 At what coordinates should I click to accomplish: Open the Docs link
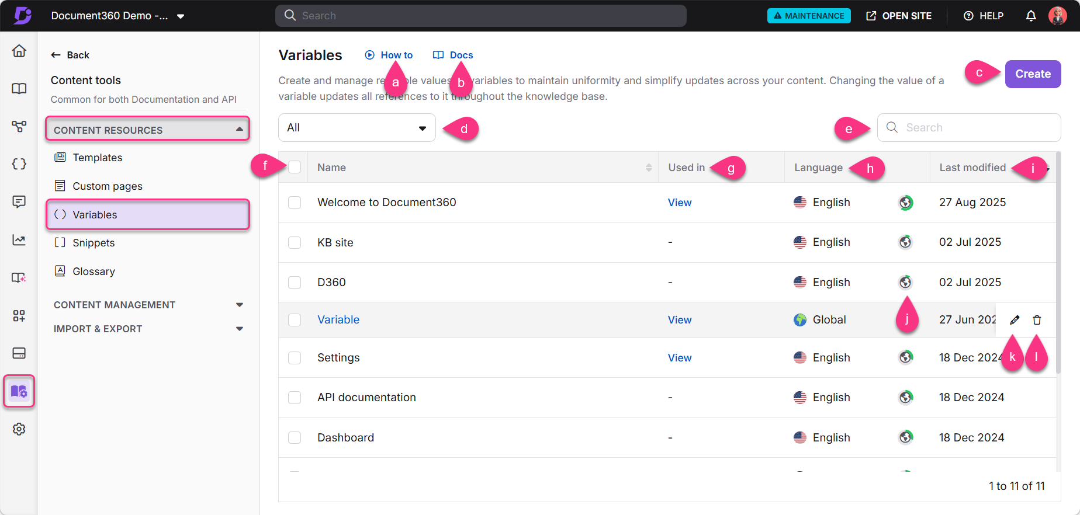point(453,55)
